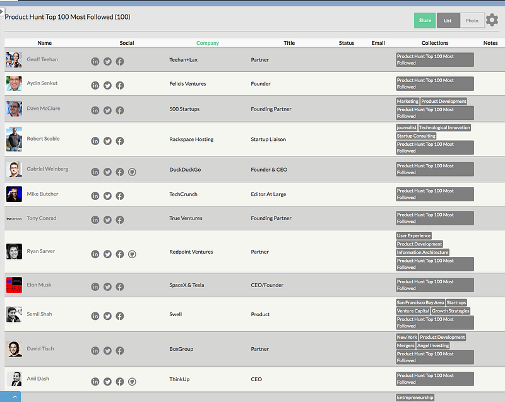The image size is (505, 402).
Task: Click David Tisch's New York tag
Action: click(407, 338)
